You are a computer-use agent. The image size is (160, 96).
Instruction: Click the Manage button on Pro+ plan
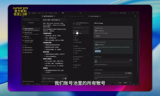98,36
